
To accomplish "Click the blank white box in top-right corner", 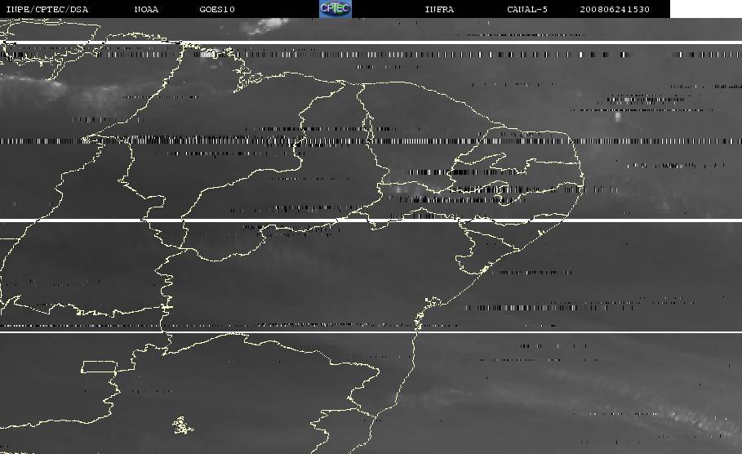I will (705, 9).
